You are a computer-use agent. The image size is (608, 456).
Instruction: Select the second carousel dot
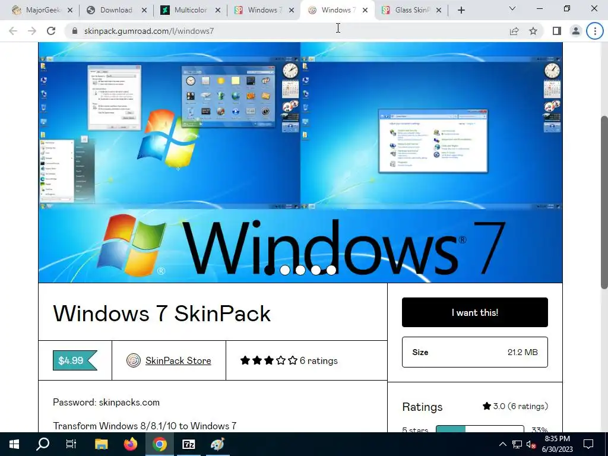coord(284,270)
